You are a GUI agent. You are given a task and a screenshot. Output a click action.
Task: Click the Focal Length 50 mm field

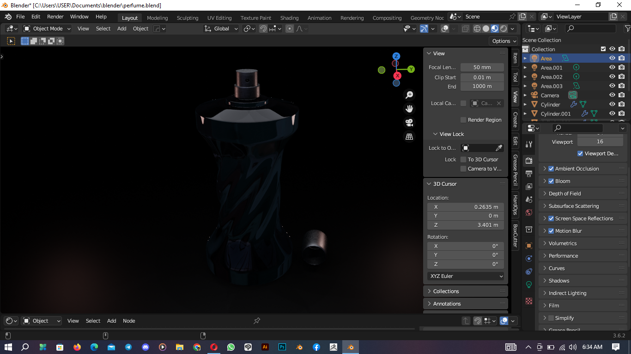pos(482,67)
